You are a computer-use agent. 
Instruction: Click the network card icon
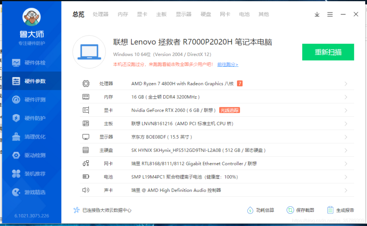tap(86, 164)
